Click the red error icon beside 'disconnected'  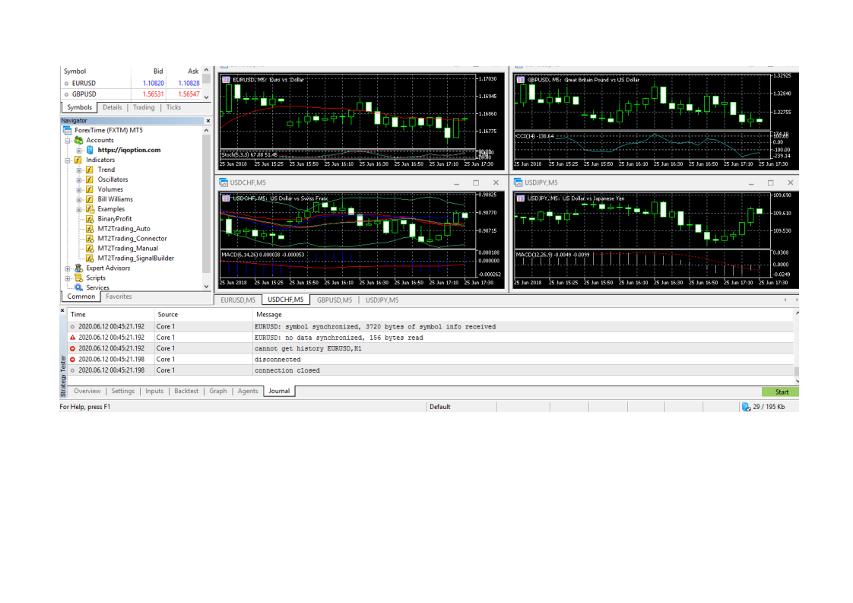[72, 359]
